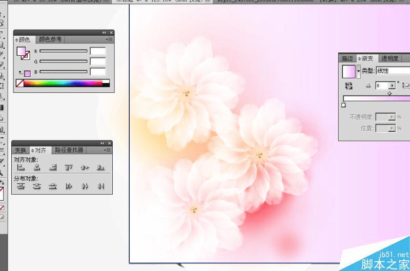Open the gradient angle dropdown arrow
The image size is (410, 271).
[393, 86]
